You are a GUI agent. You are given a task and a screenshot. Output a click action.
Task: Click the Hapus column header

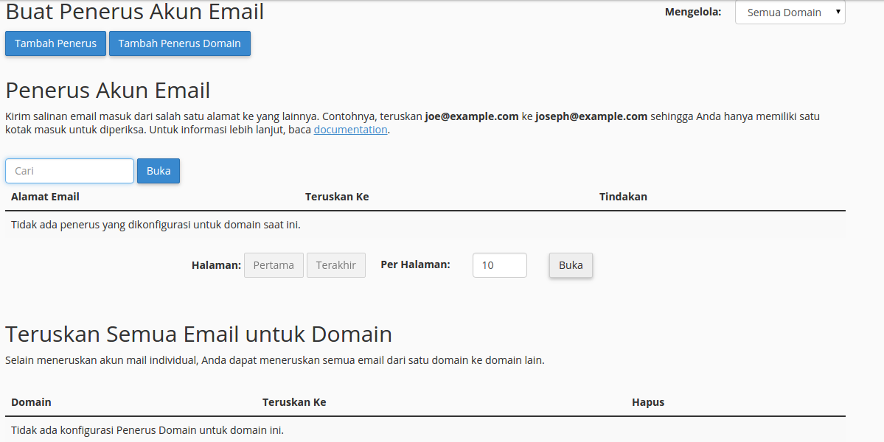(648, 402)
